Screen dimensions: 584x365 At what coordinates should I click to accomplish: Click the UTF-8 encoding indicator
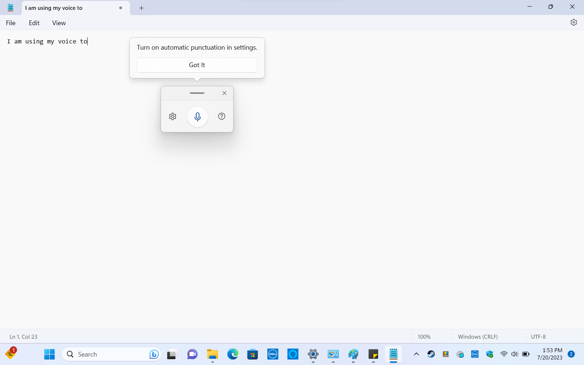538,337
